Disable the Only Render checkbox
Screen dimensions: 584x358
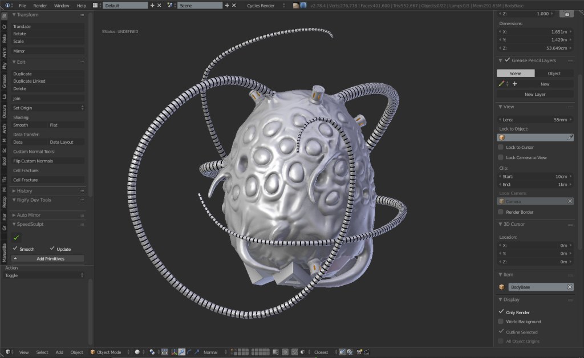[501, 312]
